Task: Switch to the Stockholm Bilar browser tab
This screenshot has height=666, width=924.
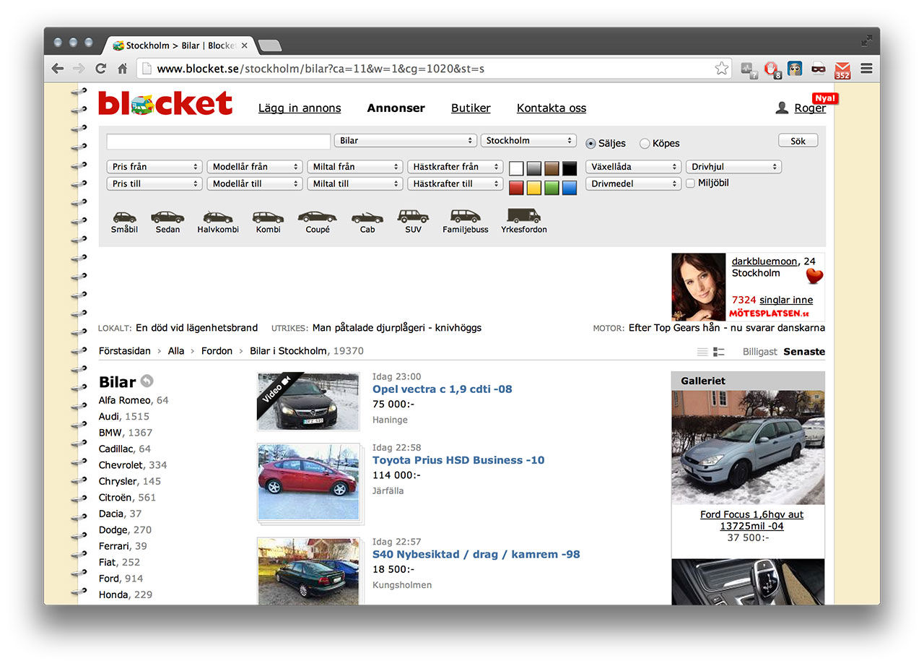Action: (180, 46)
